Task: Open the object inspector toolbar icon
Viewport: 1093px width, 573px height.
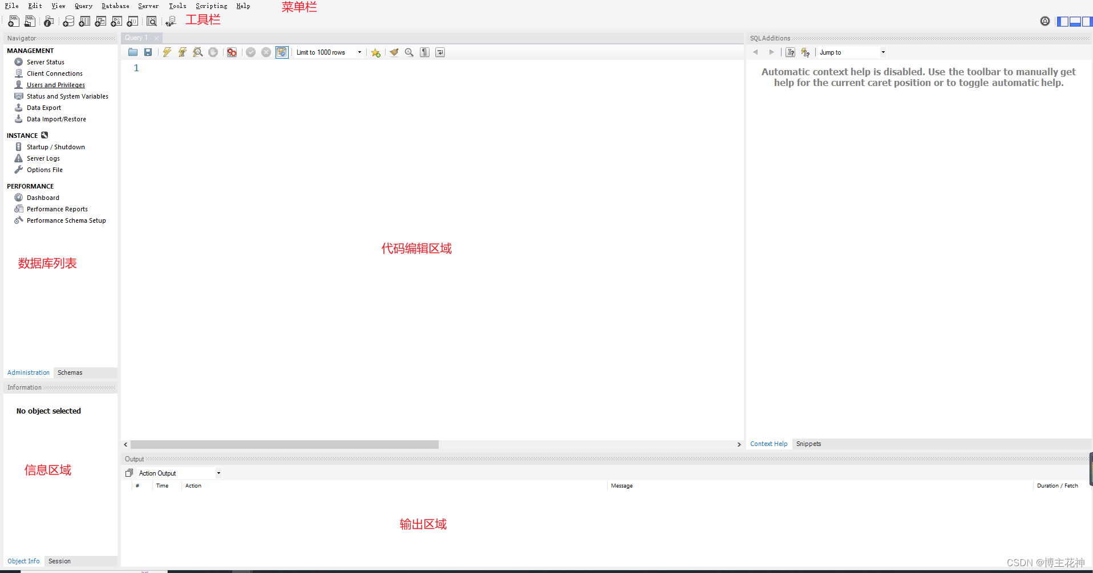Action: tap(48, 21)
